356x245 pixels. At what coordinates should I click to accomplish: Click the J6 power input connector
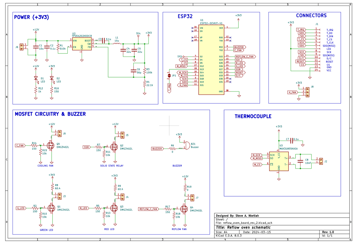point(22,47)
